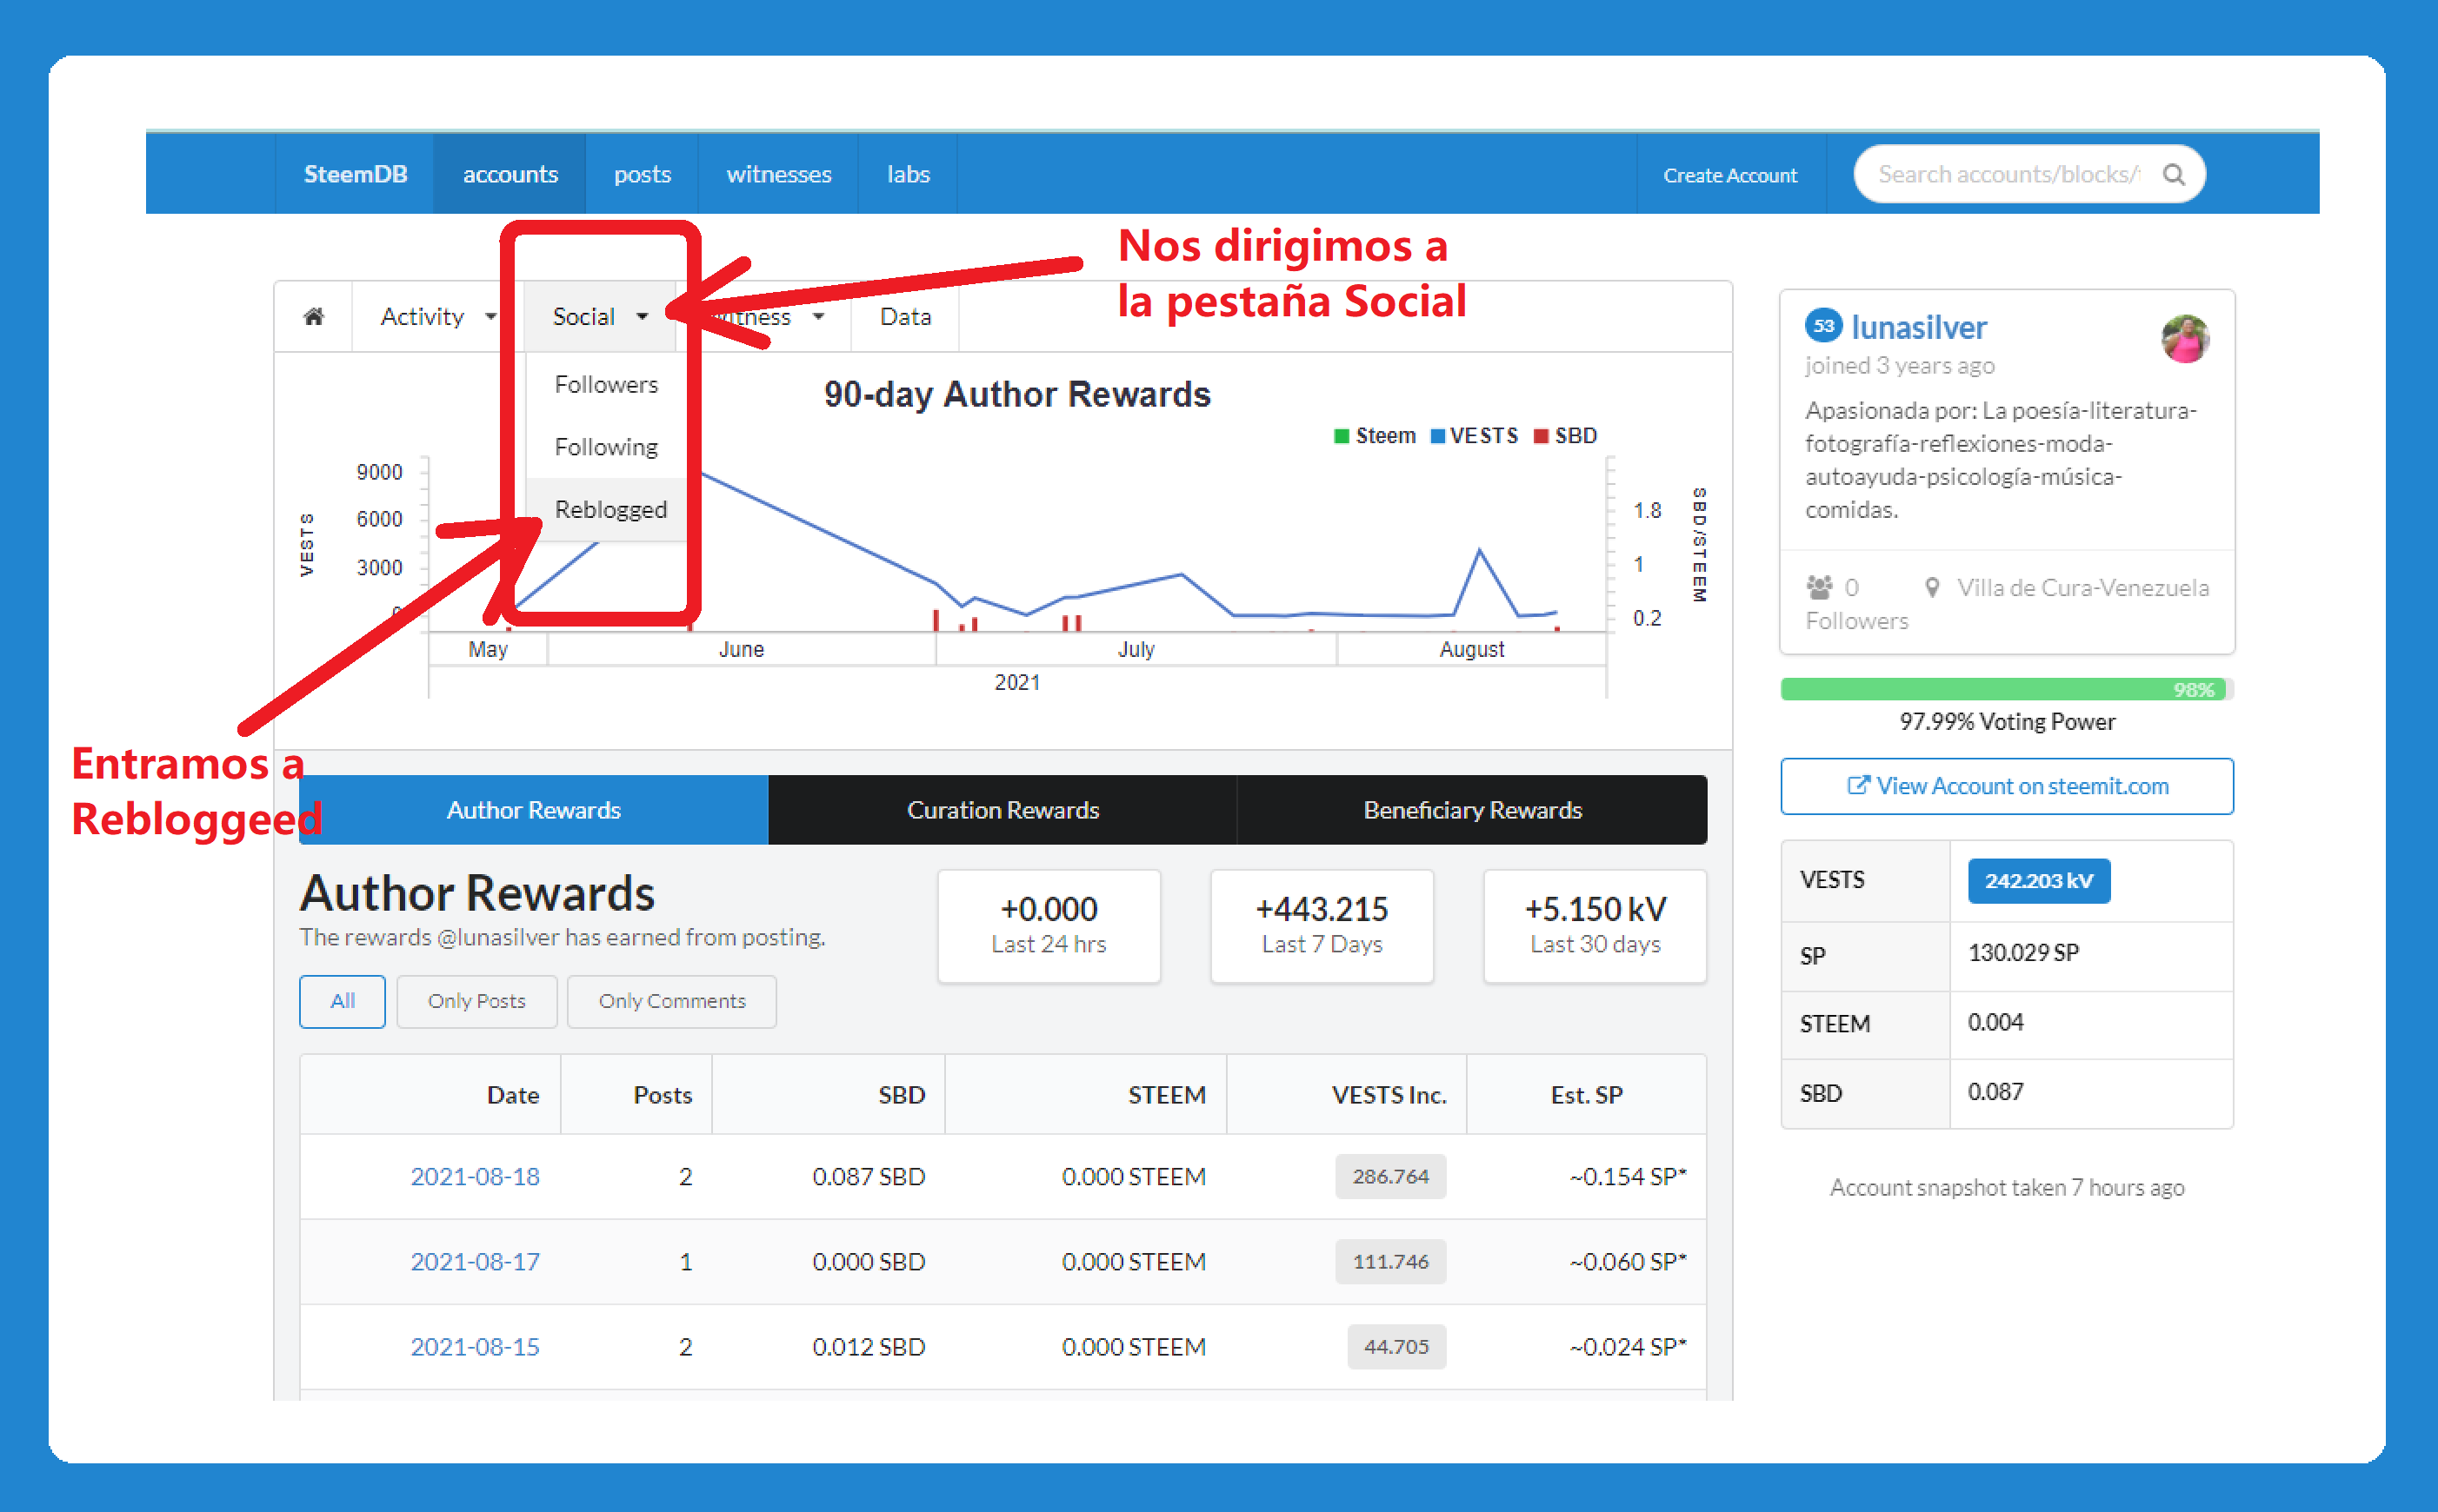The width and height of the screenshot is (2438, 1512).
Task: Click Villa de Cura-Venezuela location text
Action: tap(2083, 588)
